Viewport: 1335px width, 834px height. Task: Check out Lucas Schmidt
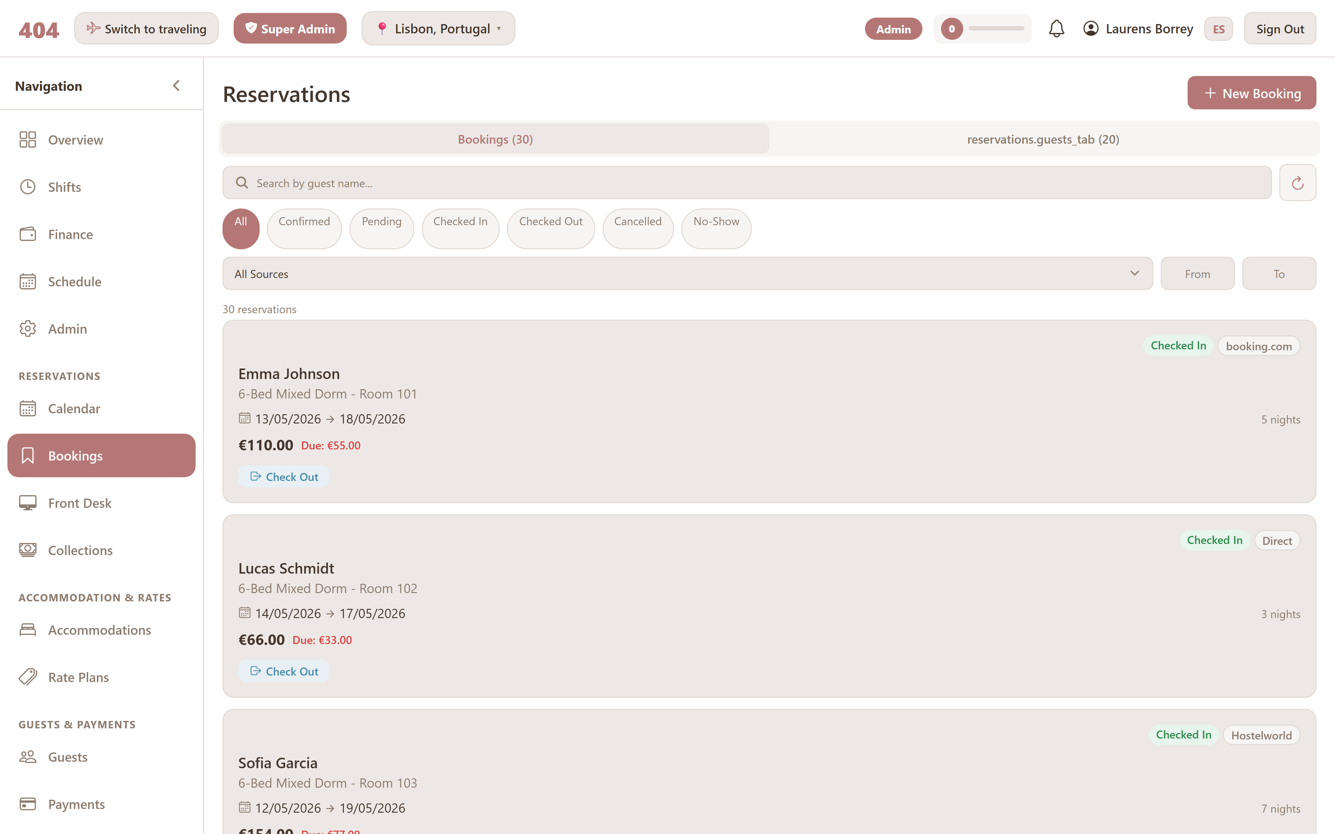(284, 671)
